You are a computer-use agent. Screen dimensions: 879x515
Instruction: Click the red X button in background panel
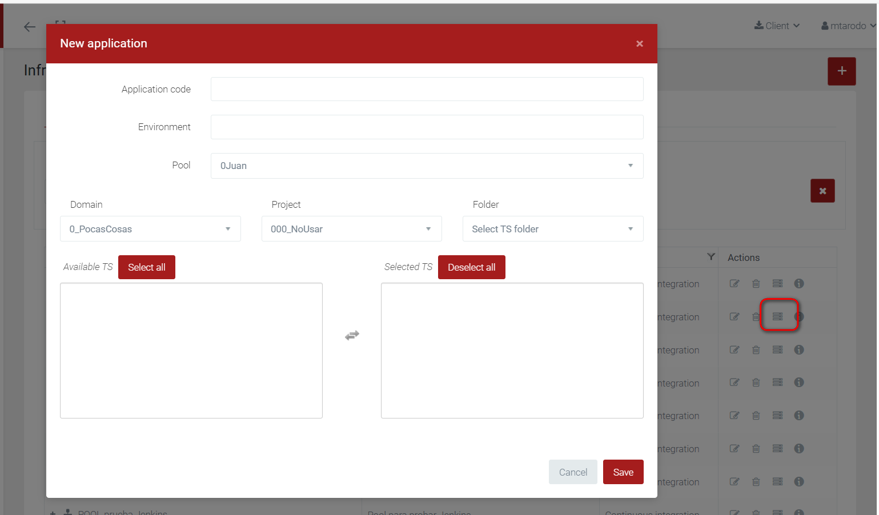click(822, 191)
